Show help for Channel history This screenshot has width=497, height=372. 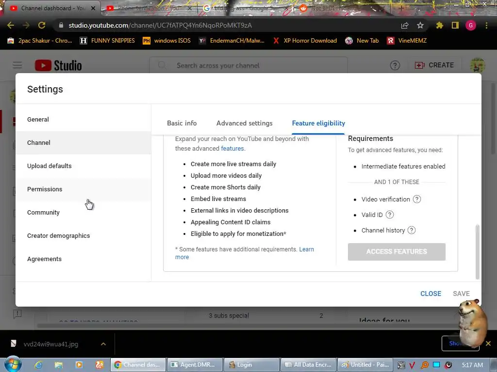click(x=412, y=230)
